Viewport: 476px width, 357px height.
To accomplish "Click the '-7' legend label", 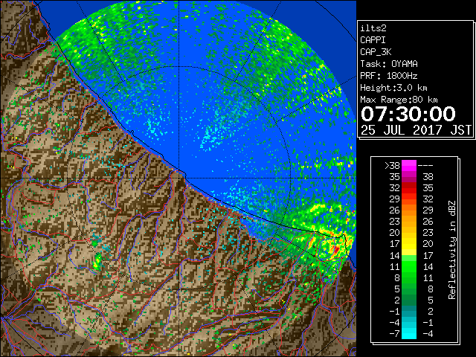I will pyautogui.click(x=394, y=334).
